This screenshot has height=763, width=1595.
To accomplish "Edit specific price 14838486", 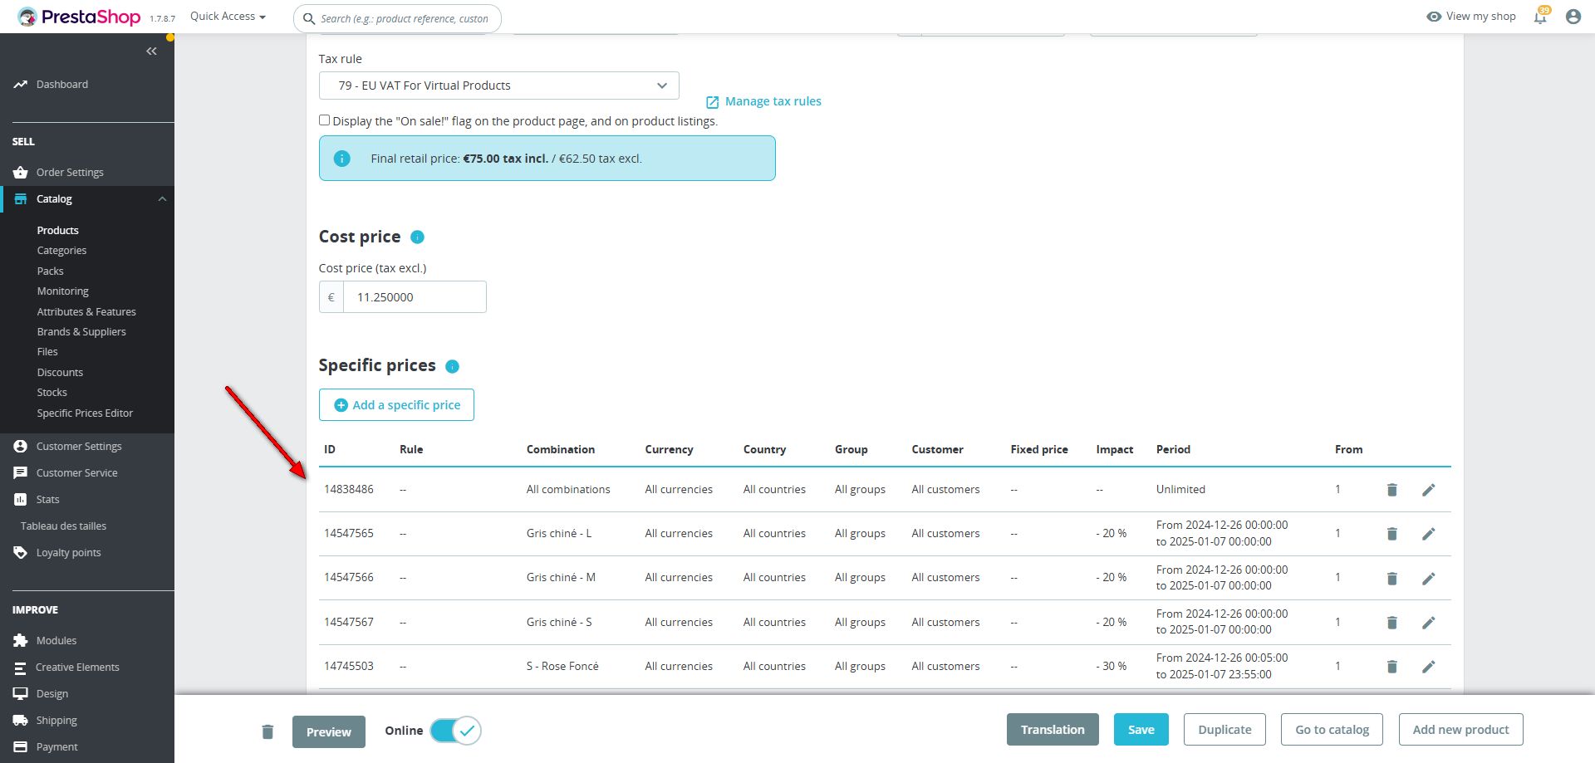I will (x=1429, y=490).
